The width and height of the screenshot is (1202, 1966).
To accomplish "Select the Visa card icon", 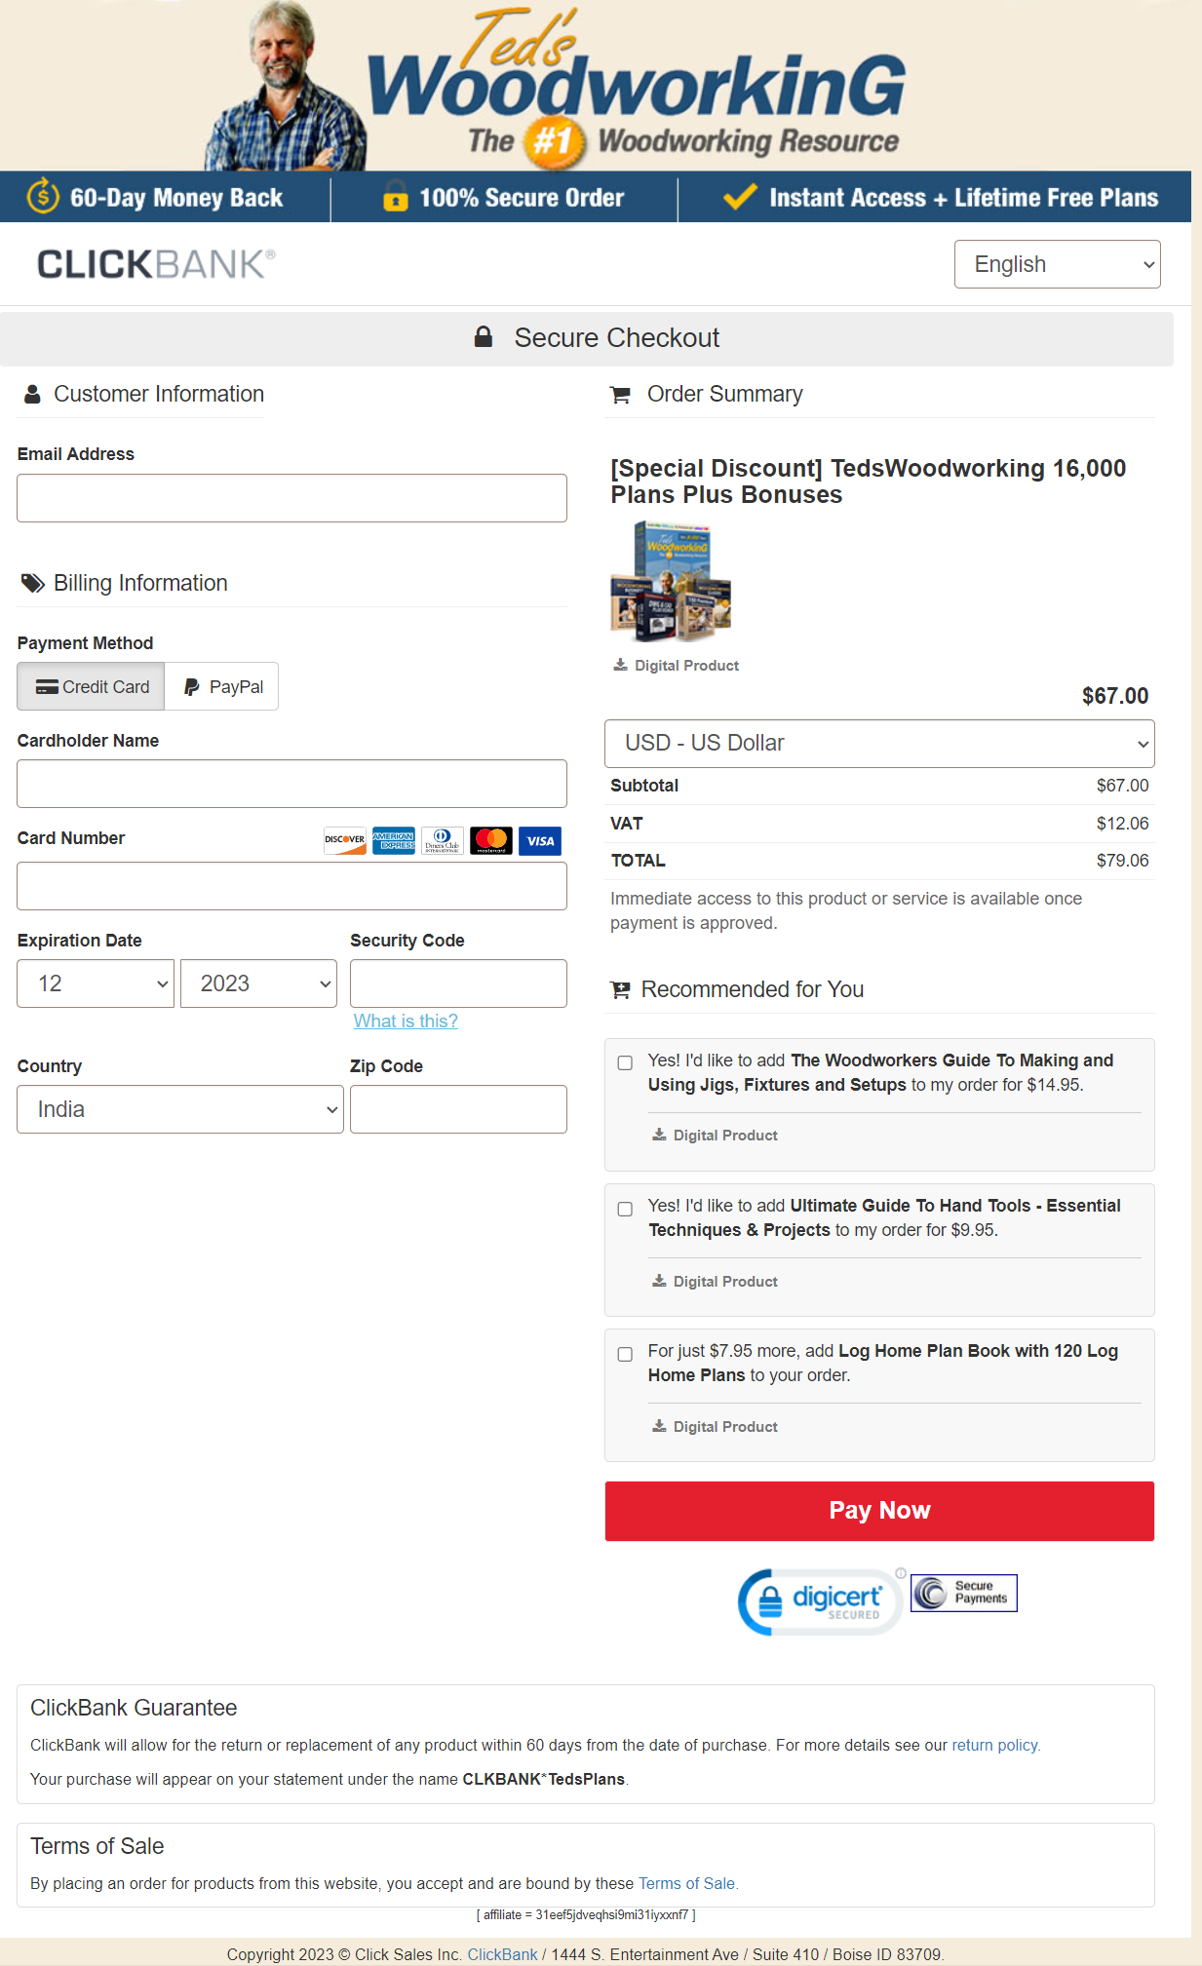I will (x=539, y=840).
